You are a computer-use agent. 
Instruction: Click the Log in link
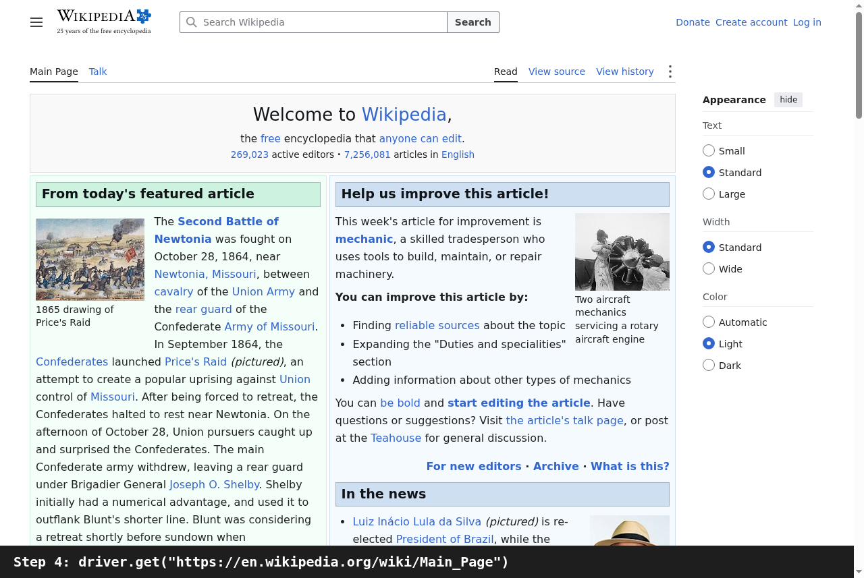pos(807,22)
